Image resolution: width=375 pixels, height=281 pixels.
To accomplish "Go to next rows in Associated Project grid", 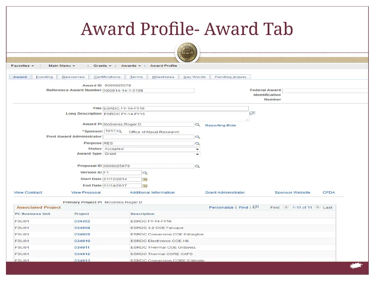I will [x=318, y=207].
